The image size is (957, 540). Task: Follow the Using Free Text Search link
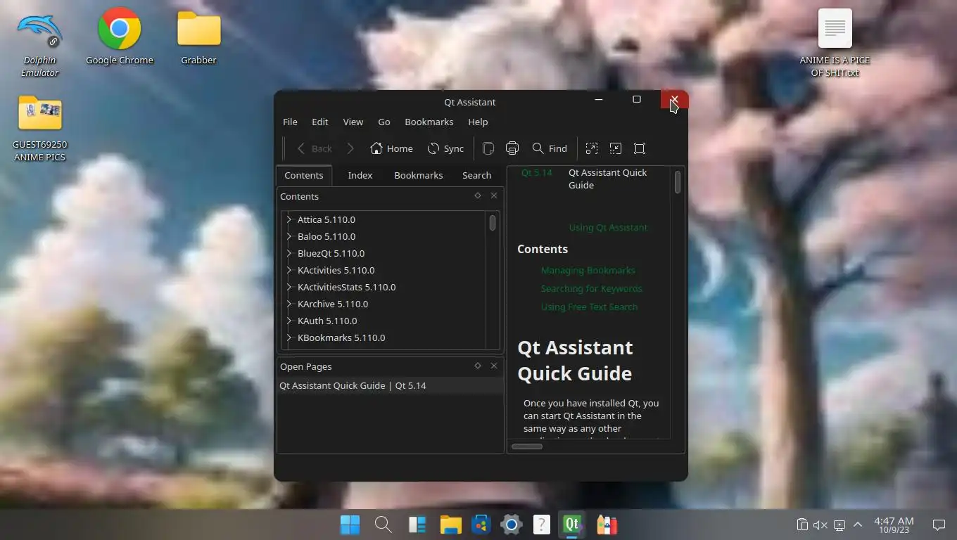pos(590,307)
